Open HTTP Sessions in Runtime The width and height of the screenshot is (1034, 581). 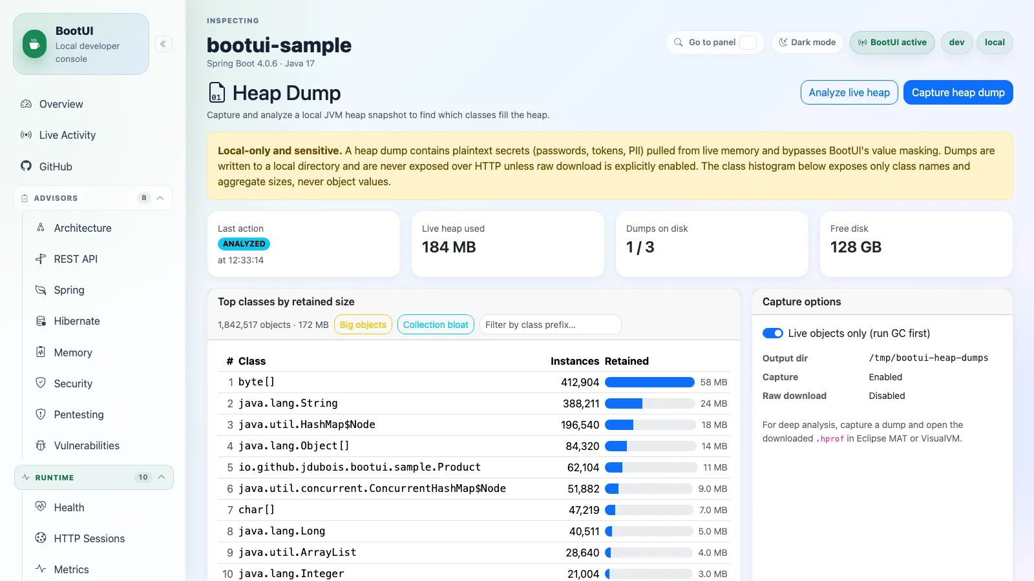pos(101,538)
